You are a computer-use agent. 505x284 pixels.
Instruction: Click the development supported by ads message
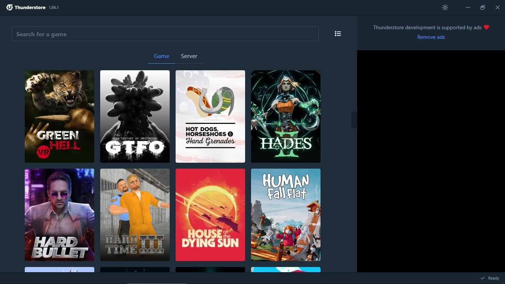[427, 27]
